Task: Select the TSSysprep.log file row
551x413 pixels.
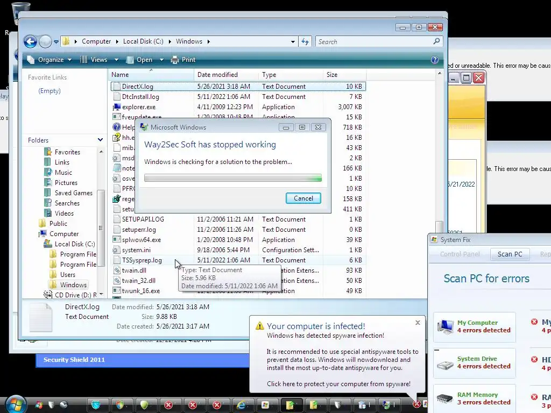Action: 238,260
